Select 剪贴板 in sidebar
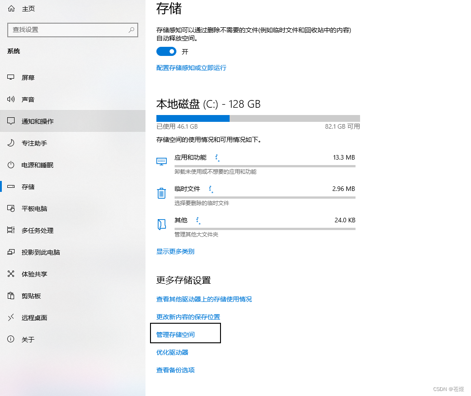Viewport: 471px width, 396px height. point(73,296)
